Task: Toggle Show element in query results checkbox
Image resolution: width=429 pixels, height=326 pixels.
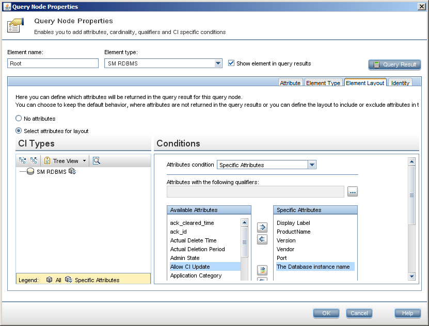Action: pos(231,63)
